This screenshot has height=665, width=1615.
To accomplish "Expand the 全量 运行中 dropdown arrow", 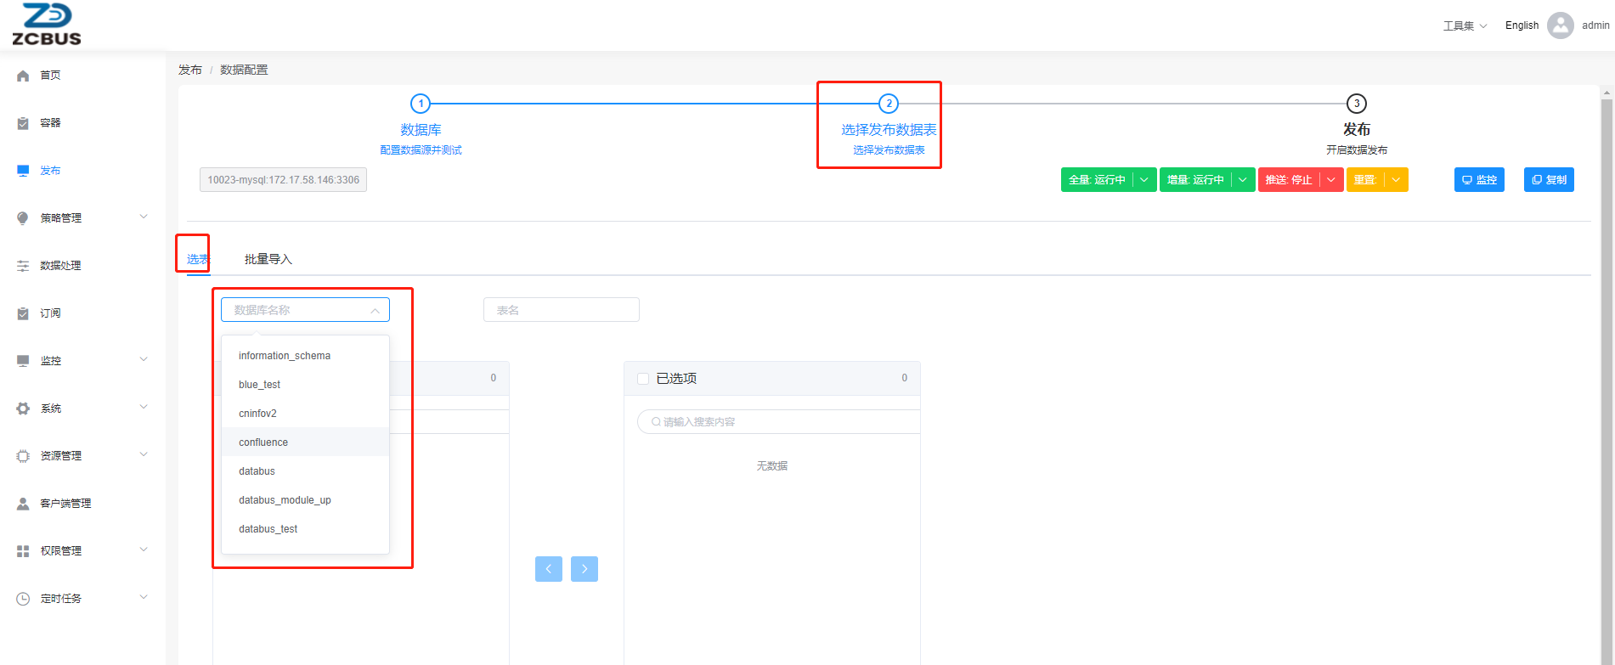I will click(1144, 180).
